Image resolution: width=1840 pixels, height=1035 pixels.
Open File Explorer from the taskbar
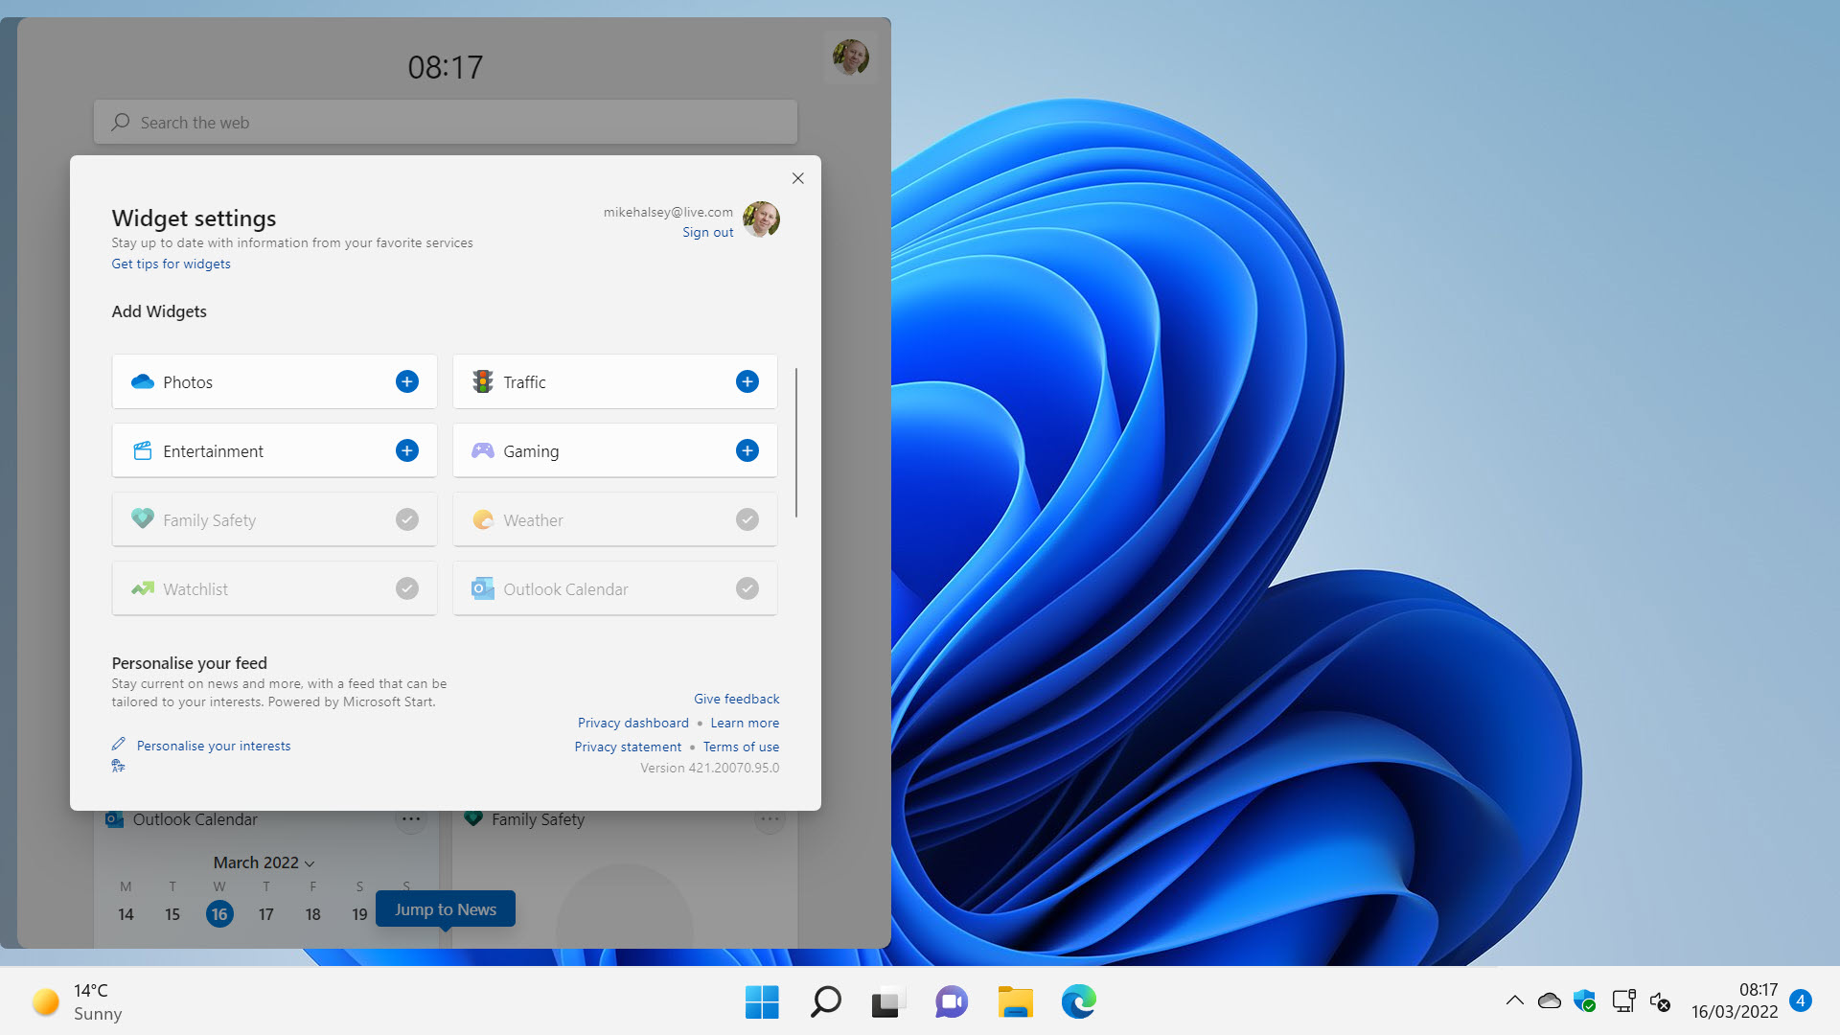click(1015, 1001)
